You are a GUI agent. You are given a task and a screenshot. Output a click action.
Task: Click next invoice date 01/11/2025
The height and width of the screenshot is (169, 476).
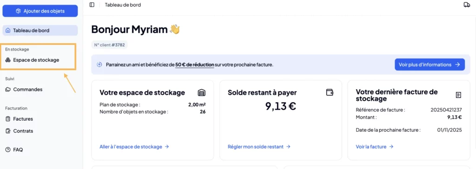pyautogui.click(x=449, y=130)
